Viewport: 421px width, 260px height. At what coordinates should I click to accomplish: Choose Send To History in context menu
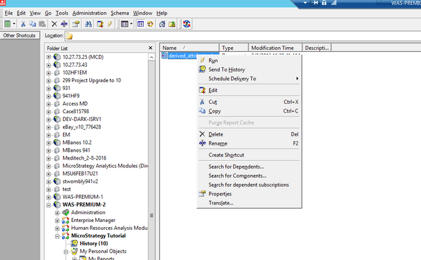pyautogui.click(x=249, y=70)
